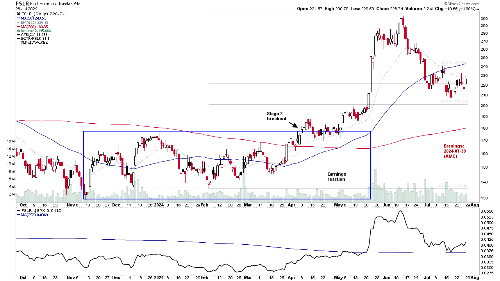
Task: Click the 'MA(252) 0.0369' legend entry
Action: [35, 215]
